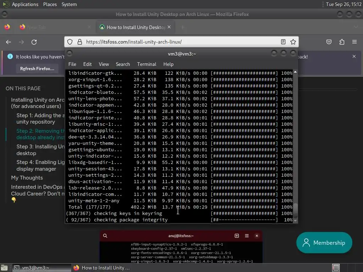Open terminal View menu

point(104,64)
